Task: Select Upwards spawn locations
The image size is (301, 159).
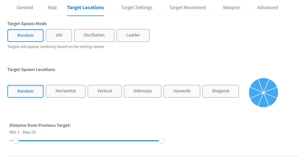Action: (x=182, y=91)
